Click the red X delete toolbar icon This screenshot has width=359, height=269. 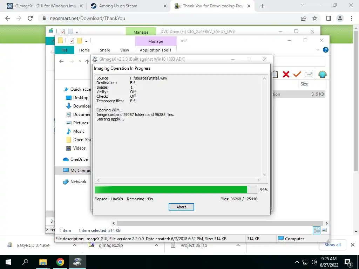click(286, 74)
